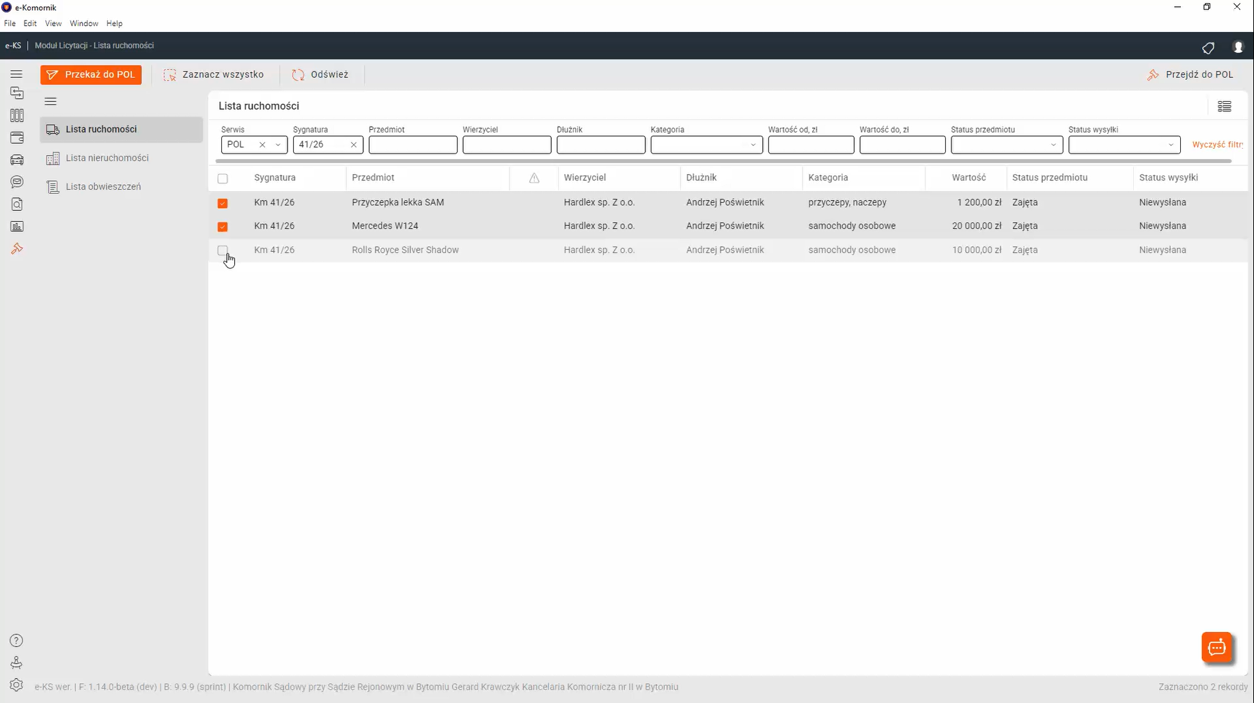
Task: Open the vehicle icon in left sidebar
Action: pos(17,160)
